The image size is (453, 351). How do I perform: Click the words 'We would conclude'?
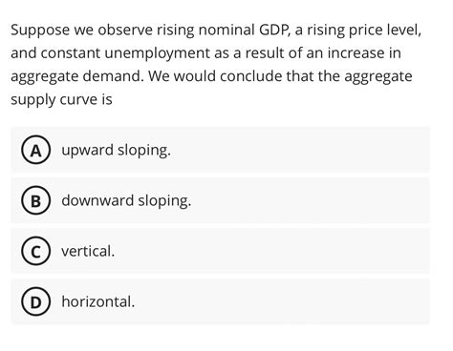point(214,76)
